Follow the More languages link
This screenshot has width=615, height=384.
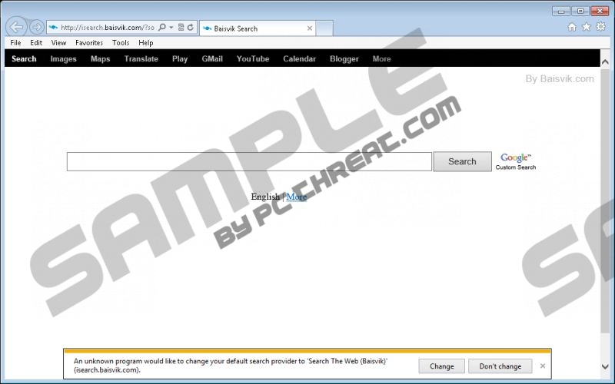point(297,197)
